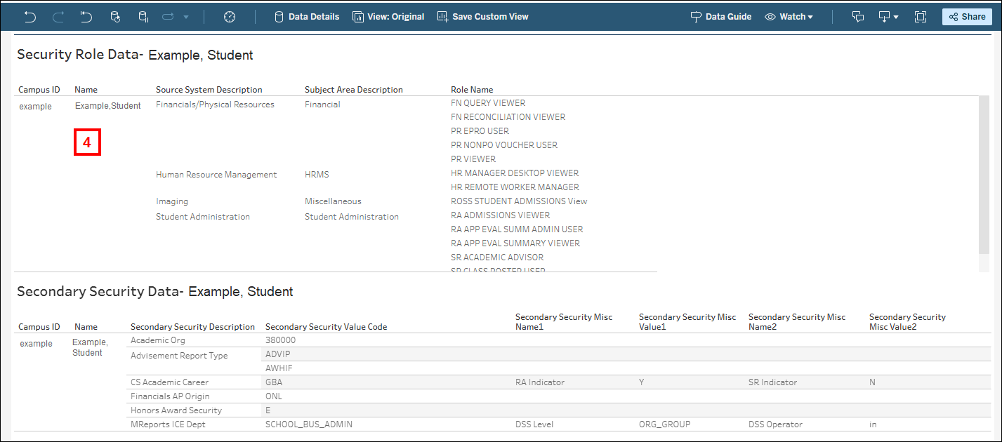
Task: Click Financials/Physical Resources source system
Action: click(x=215, y=105)
